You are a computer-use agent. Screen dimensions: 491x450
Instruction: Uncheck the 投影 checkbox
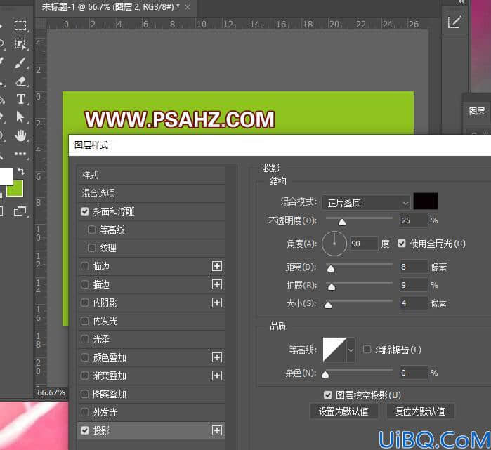point(84,430)
